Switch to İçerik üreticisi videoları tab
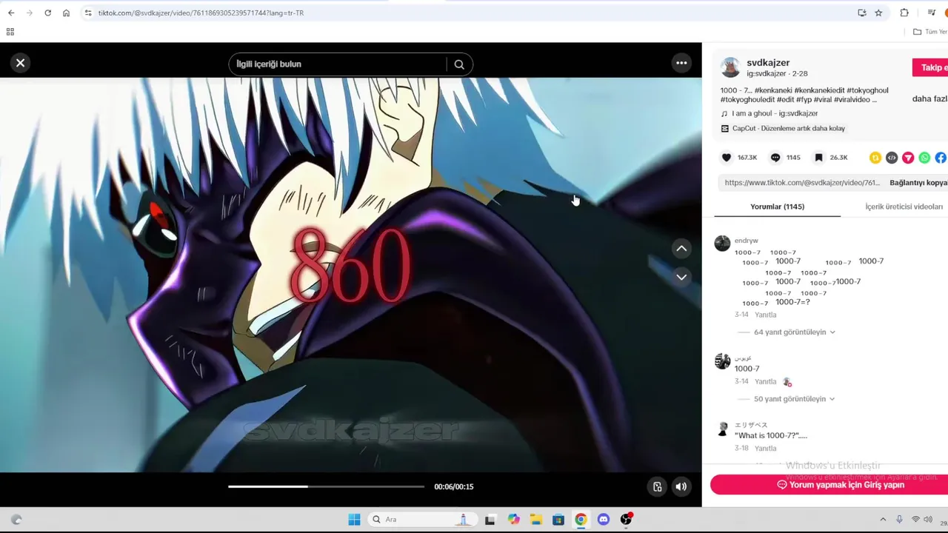The width and height of the screenshot is (948, 533). (x=904, y=207)
